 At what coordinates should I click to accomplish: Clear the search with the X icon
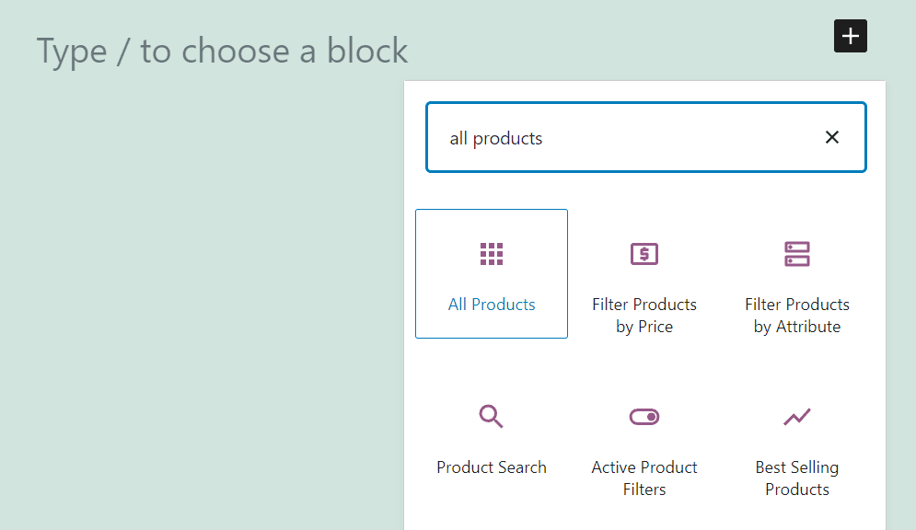[832, 136]
